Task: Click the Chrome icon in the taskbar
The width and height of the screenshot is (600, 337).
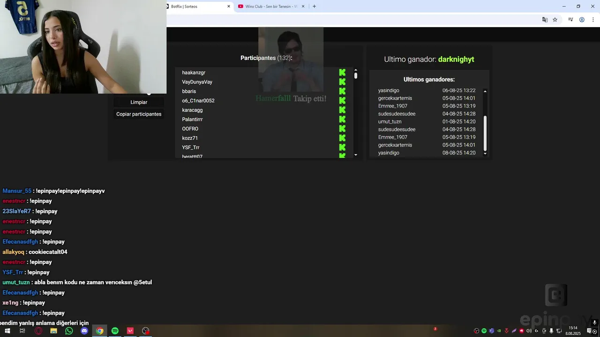Action: click(x=99, y=331)
